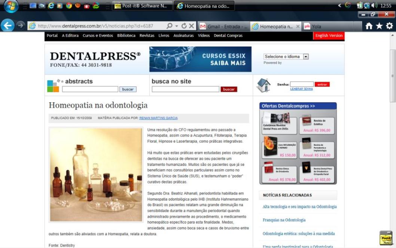Click the search magnifier in address bar
Viewport: 396px width, 248px height.
click(x=170, y=26)
